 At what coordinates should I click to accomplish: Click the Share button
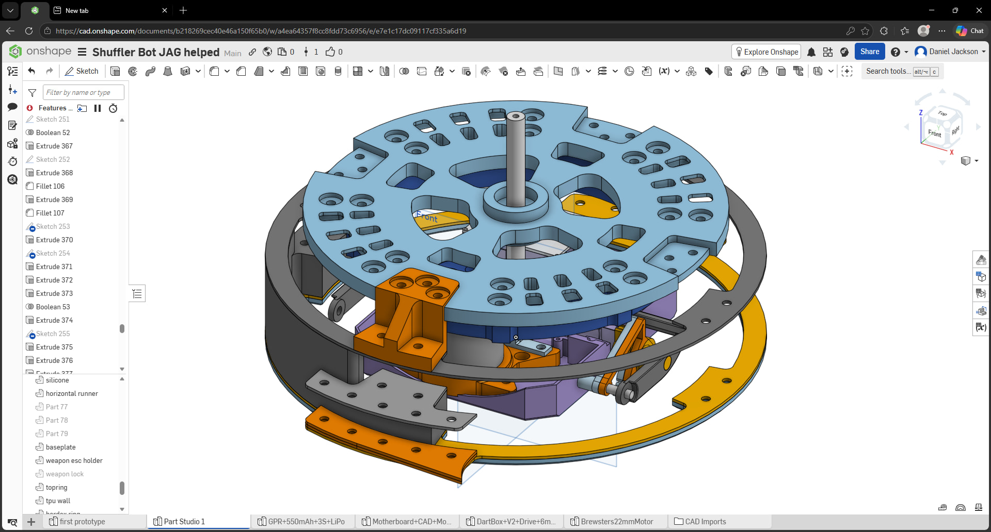pyautogui.click(x=870, y=52)
